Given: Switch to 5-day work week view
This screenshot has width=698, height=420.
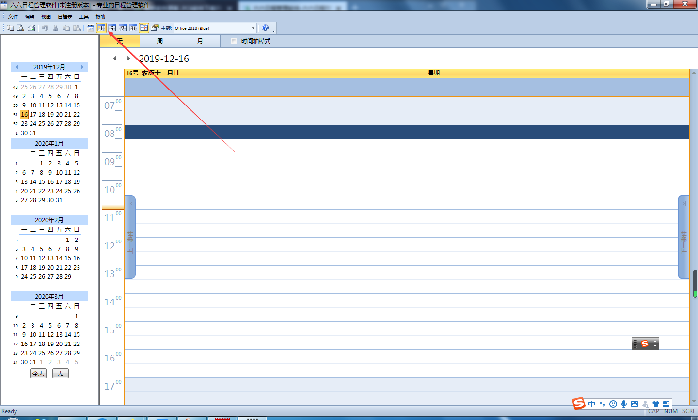Looking at the screenshot, I should 112,28.
